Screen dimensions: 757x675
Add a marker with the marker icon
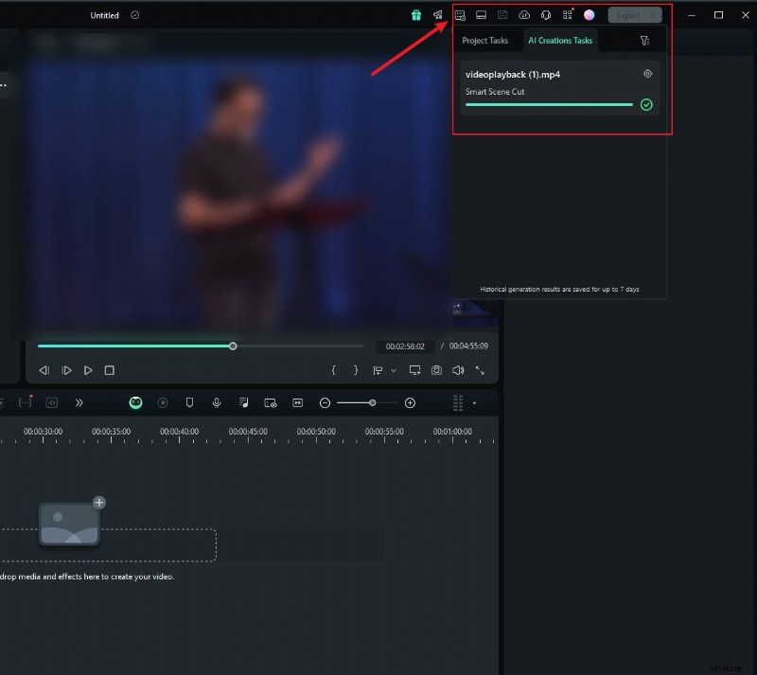pyautogui.click(x=190, y=402)
